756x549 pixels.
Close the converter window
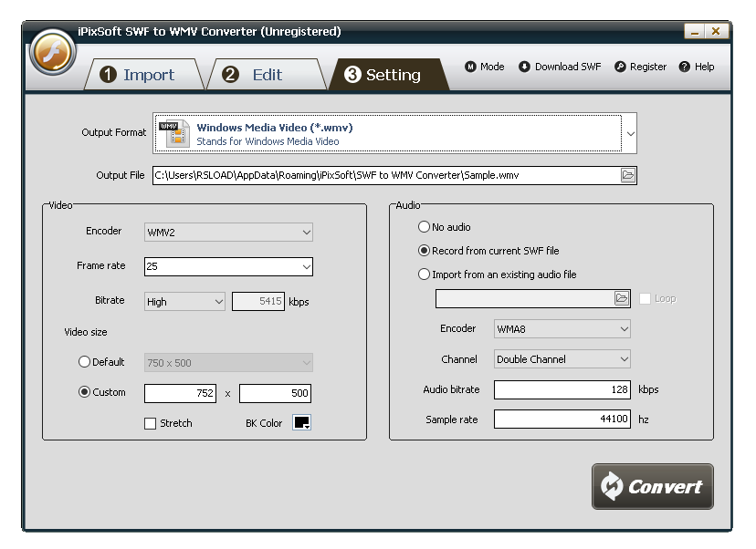click(x=716, y=31)
